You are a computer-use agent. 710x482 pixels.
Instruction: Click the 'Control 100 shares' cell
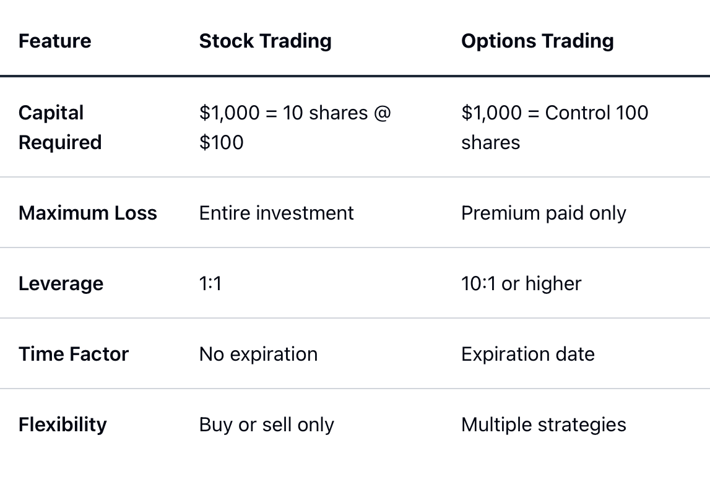[x=555, y=127]
